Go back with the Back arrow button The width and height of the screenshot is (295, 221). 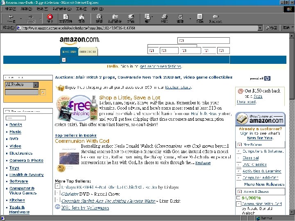(x=11, y=18)
